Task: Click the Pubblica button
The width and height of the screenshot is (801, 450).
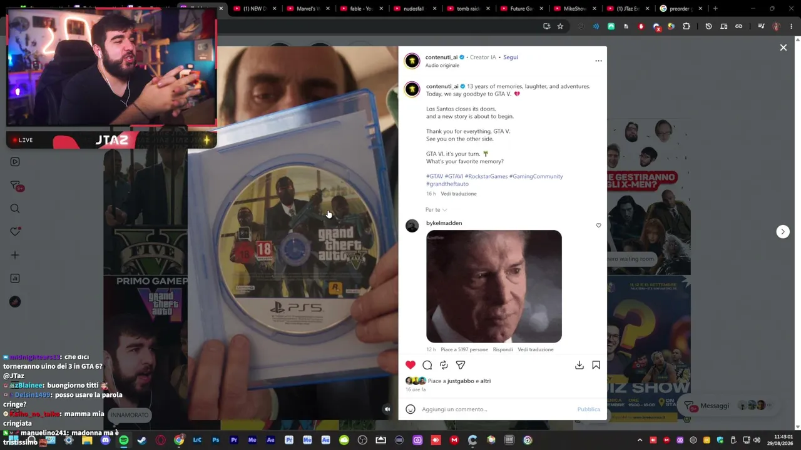Action: 589,409
